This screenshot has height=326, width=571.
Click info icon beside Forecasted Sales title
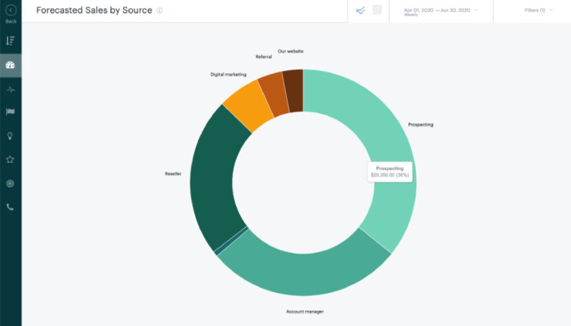click(x=160, y=11)
